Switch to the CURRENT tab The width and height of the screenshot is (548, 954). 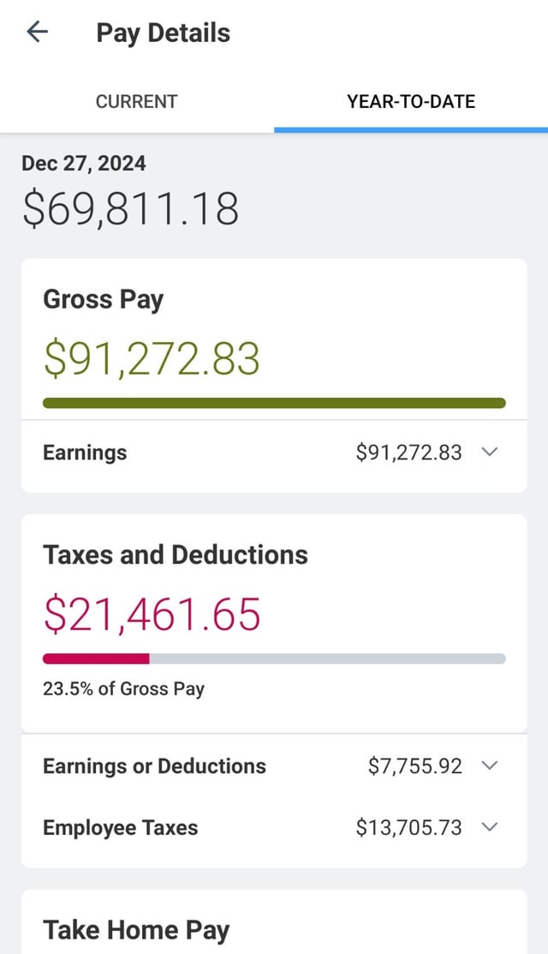[x=136, y=101]
